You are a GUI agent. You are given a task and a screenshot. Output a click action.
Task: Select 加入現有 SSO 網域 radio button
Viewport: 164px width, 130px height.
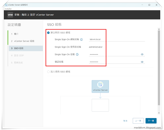tap(48, 72)
